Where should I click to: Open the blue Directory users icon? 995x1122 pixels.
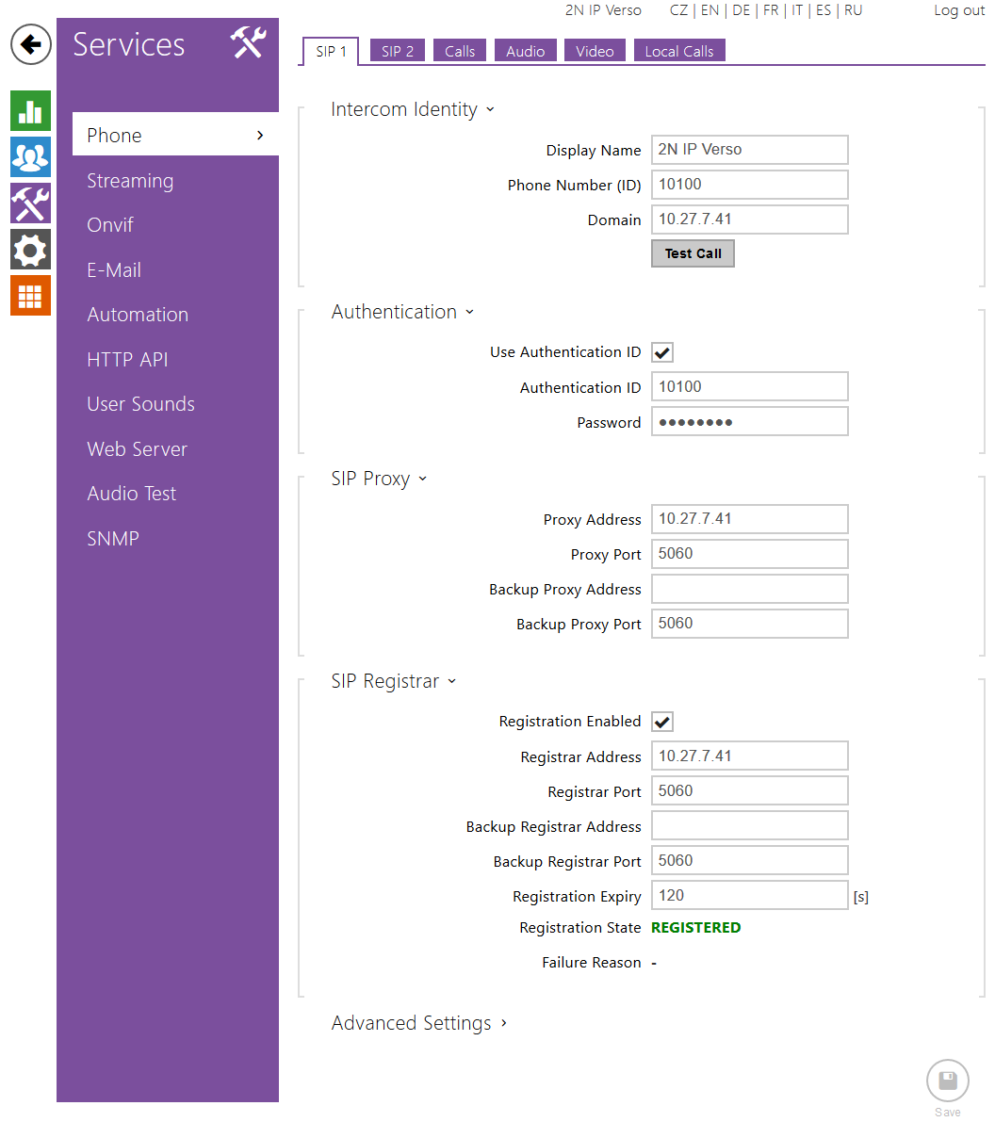(30, 157)
